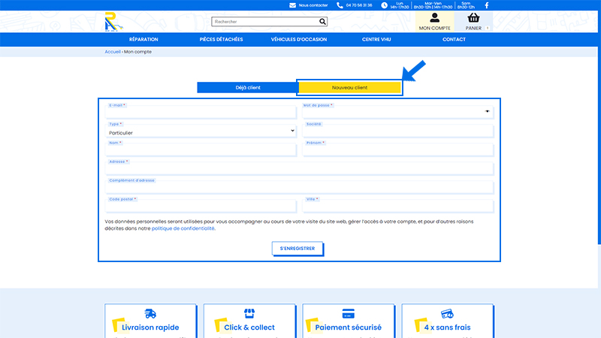The width and height of the screenshot is (601, 338).
Task: Open Mon Compte user icon
Action: coord(435,17)
